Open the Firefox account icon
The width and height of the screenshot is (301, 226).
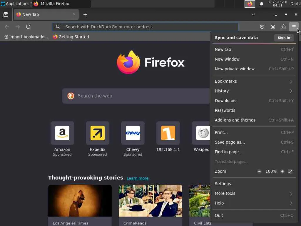click(273, 27)
